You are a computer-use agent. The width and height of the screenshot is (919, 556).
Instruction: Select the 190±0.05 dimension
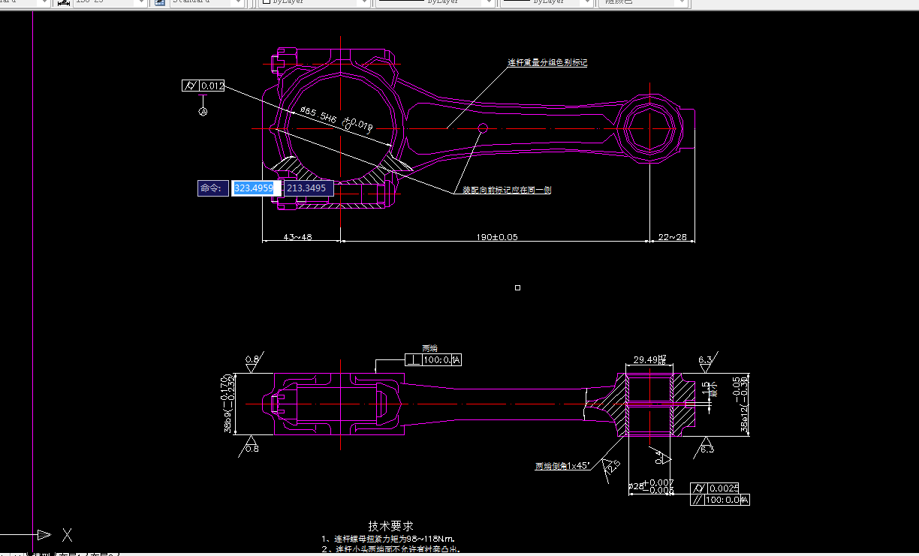point(496,238)
